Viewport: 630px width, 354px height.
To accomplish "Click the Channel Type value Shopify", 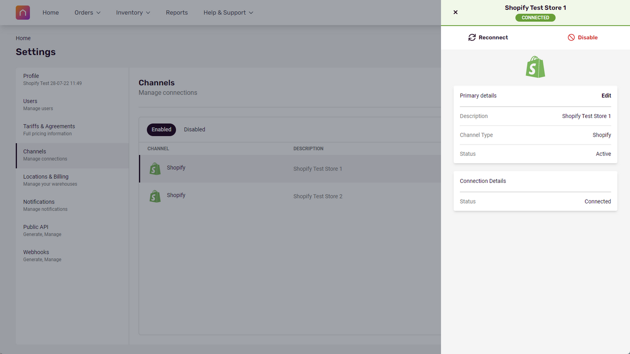I will click(601, 135).
